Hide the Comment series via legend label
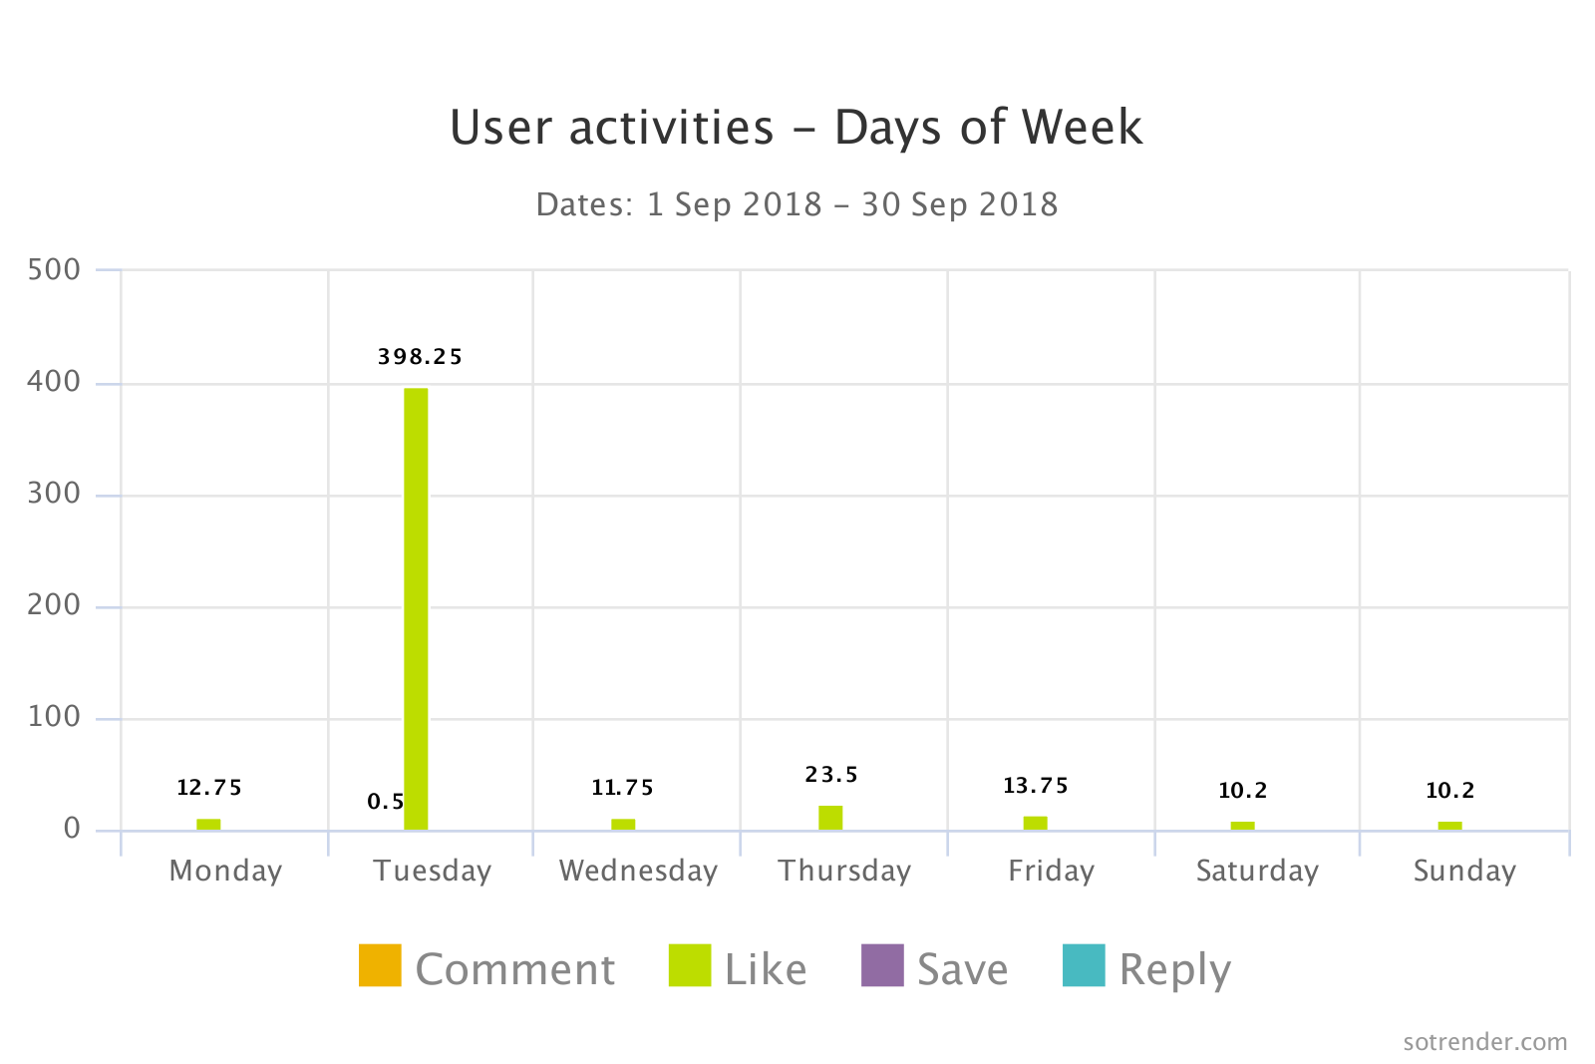This screenshot has height=1064, width=1595. click(x=514, y=969)
